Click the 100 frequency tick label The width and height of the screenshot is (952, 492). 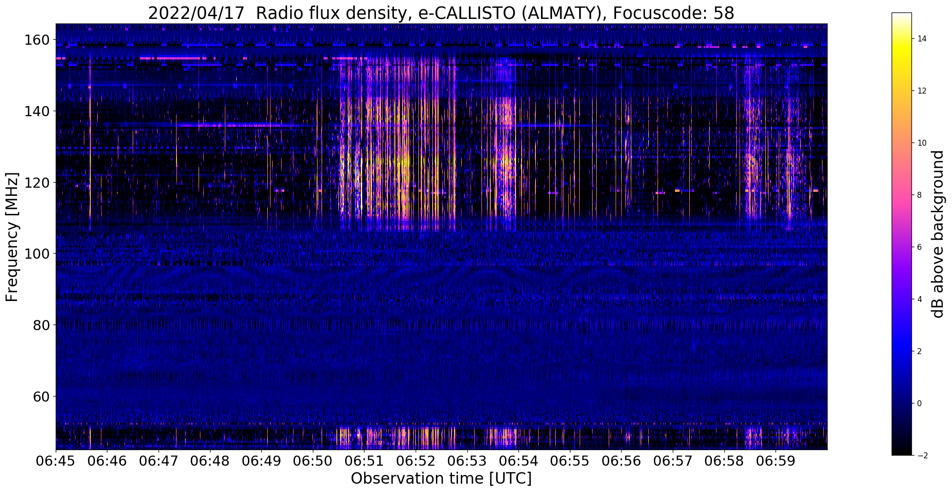tap(38, 254)
